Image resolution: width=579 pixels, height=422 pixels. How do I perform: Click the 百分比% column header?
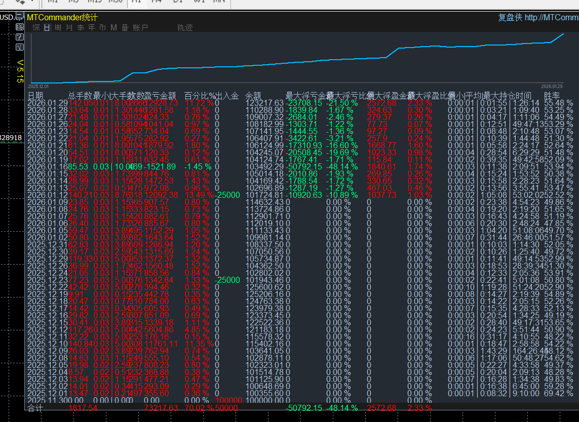pyautogui.click(x=200, y=96)
